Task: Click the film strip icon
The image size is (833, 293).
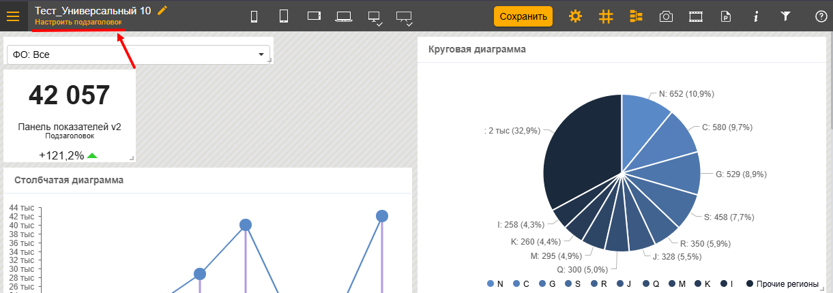Action: [x=695, y=16]
